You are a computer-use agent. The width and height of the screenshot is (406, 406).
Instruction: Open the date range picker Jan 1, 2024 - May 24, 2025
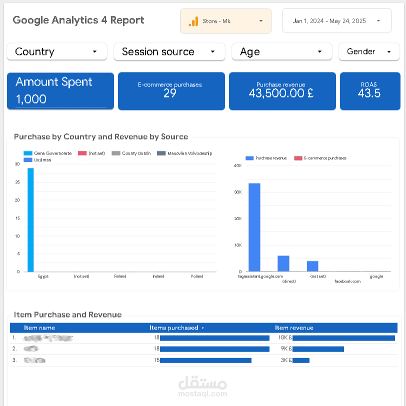pos(336,20)
